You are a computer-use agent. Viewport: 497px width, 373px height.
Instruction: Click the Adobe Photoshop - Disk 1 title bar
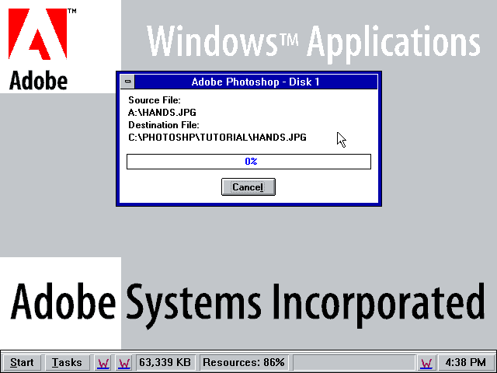[x=255, y=82]
